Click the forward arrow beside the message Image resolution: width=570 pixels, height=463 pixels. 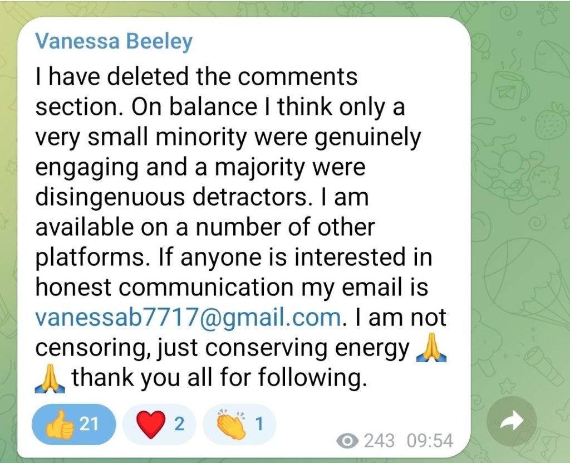coord(512,422)
